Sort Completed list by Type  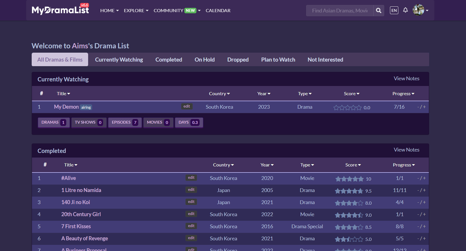(307, 165)
